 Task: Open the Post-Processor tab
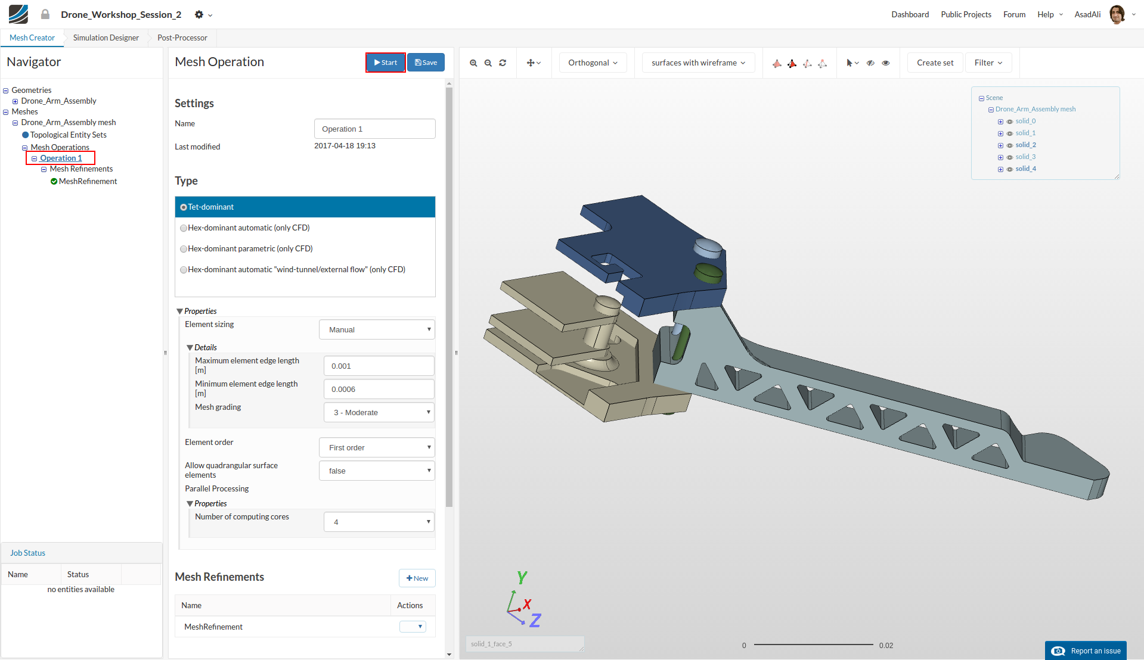(x=182, y=38)
